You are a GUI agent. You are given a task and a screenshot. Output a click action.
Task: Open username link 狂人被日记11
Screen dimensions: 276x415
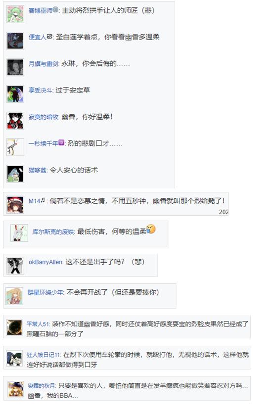click(x=44, y=355)
